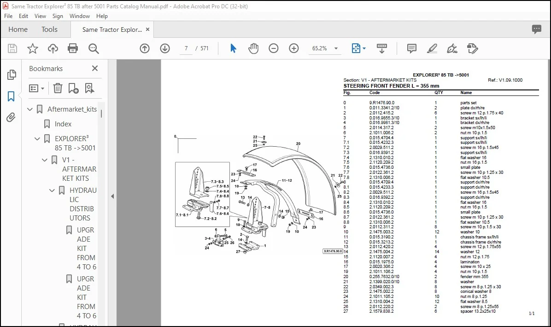Open the comments chat bubble at top right
The width and height of the screenshot is (551, 327).
pos(536,29)
